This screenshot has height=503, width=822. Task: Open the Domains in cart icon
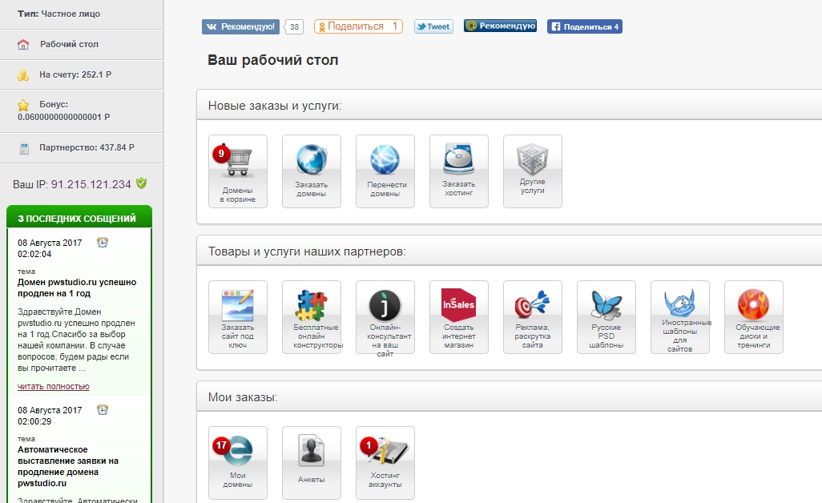(x=237, y=171)
